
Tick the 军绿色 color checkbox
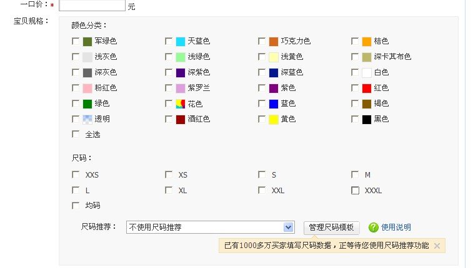(x=76, y=42)
